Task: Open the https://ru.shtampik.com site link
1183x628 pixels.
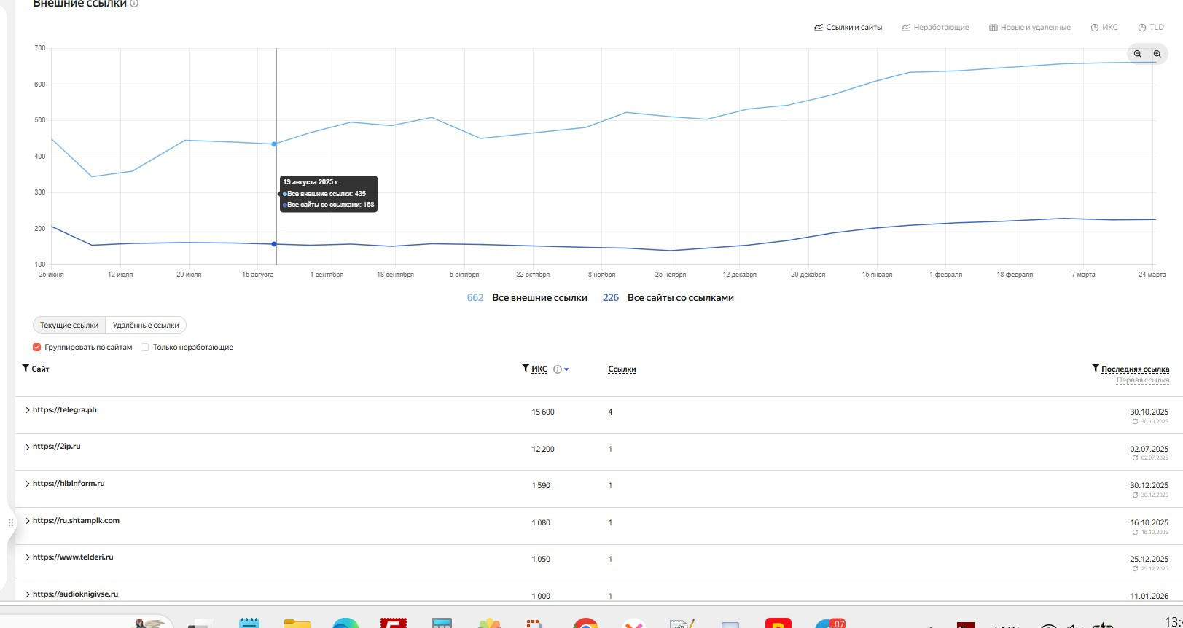Action: coord(76,521)
